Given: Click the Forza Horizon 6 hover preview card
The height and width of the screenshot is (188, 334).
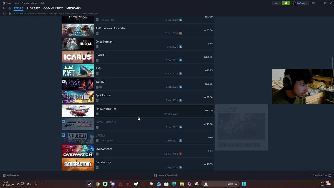Looking at the screenshot, I should [x=241, y=127].
